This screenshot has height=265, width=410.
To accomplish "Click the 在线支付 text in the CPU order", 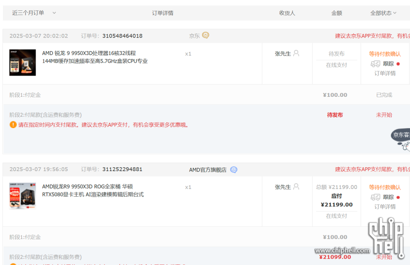I will tap(336, 65).
